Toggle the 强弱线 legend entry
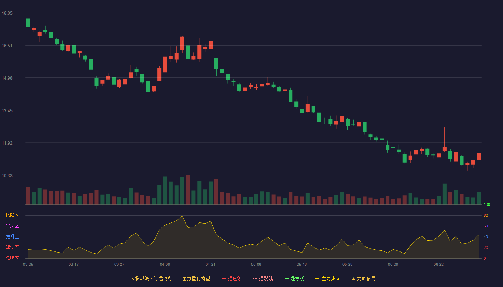Screen dimensions: 503x287 tap(263, 278)
